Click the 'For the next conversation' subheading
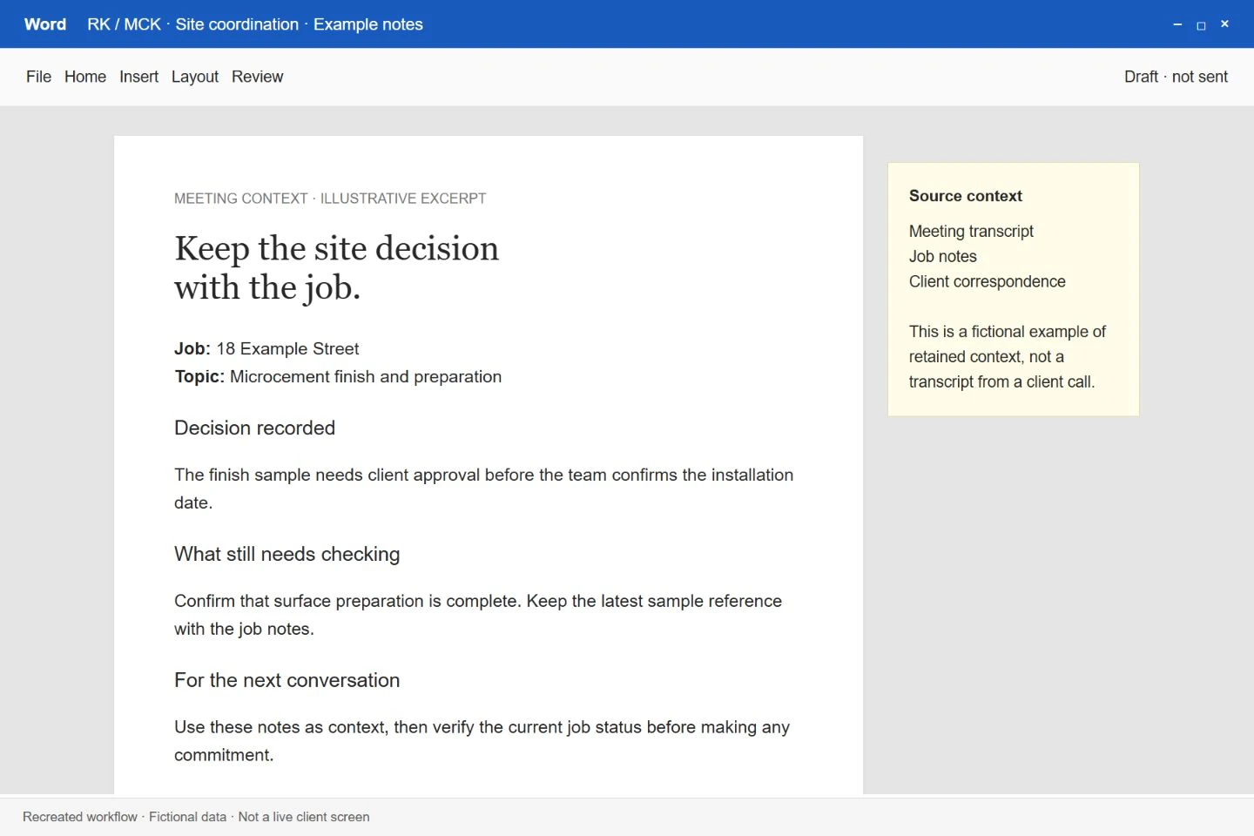 pyautogui.click(x=287, y=680)
